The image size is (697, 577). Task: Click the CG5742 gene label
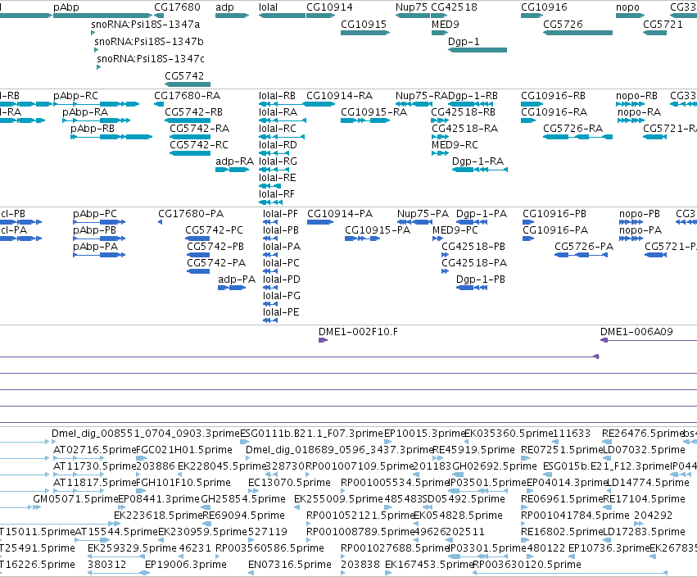(184, 76)
